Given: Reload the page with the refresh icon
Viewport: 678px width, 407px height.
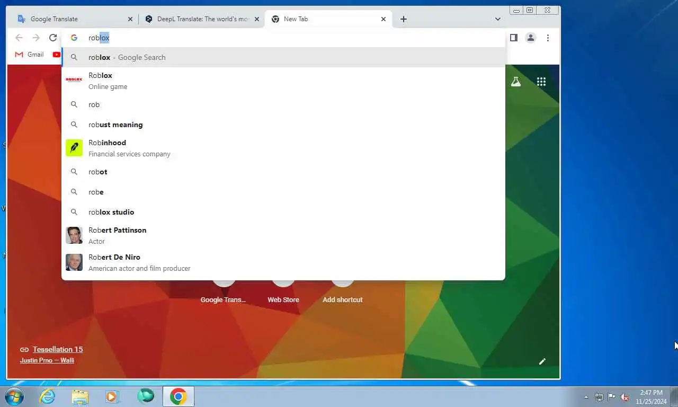Looking at the screenshot, I should click(53, 38).
